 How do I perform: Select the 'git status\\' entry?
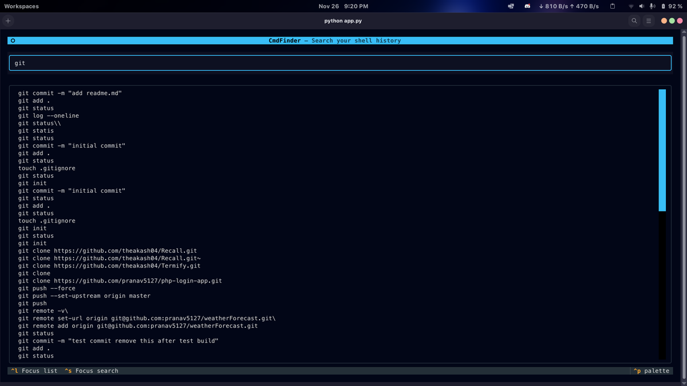pyautogui.click(x=40, y=123)
